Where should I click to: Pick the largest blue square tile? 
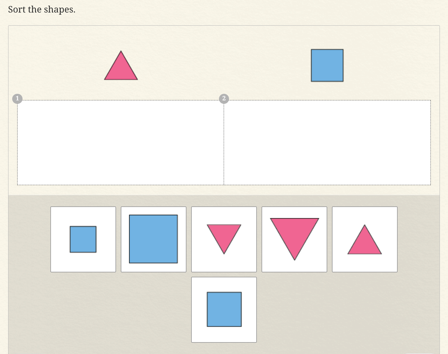tap(153, 239)
